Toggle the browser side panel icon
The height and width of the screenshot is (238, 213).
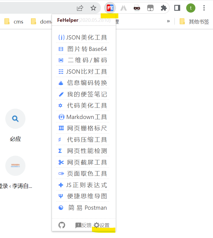tap(177, 8)
